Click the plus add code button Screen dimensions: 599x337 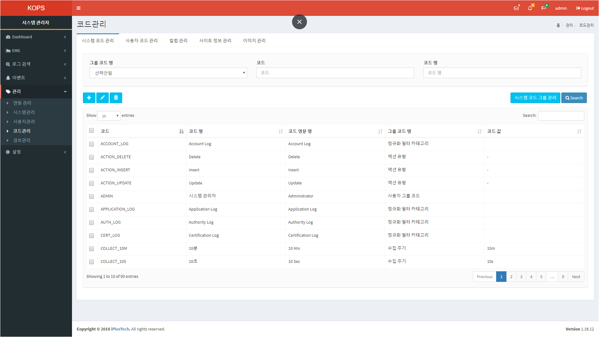coord(89,98)
